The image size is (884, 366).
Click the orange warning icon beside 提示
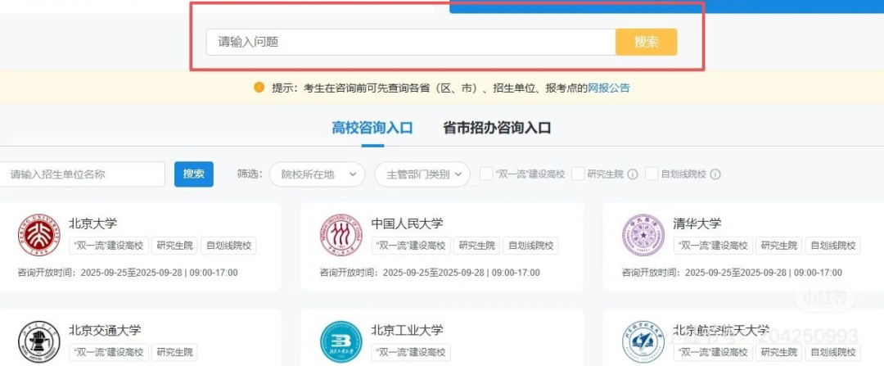[259, 88]
